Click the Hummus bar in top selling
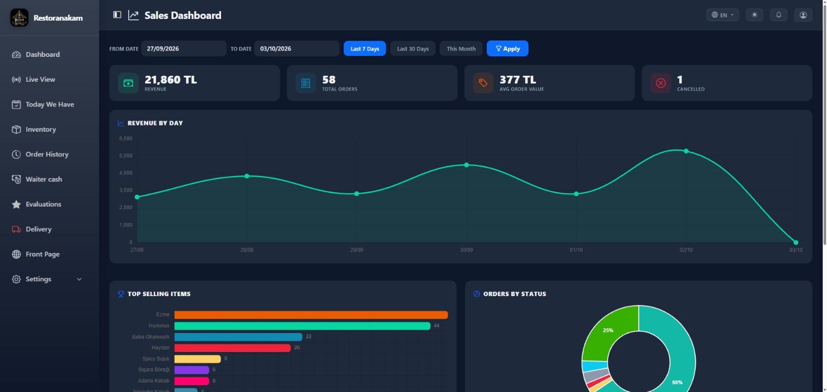The height and width of the screenshot is (392, 827). [302, 326]
